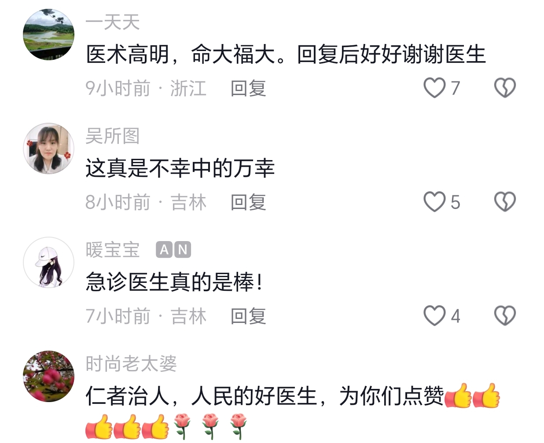Reply to 这真是不幸中的万幸 comment

pos(248,202)
